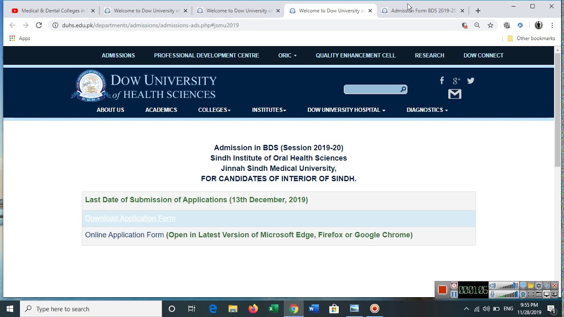Expand the Colleges dropdown
564x317 pixels.
(x=214, y=110)
